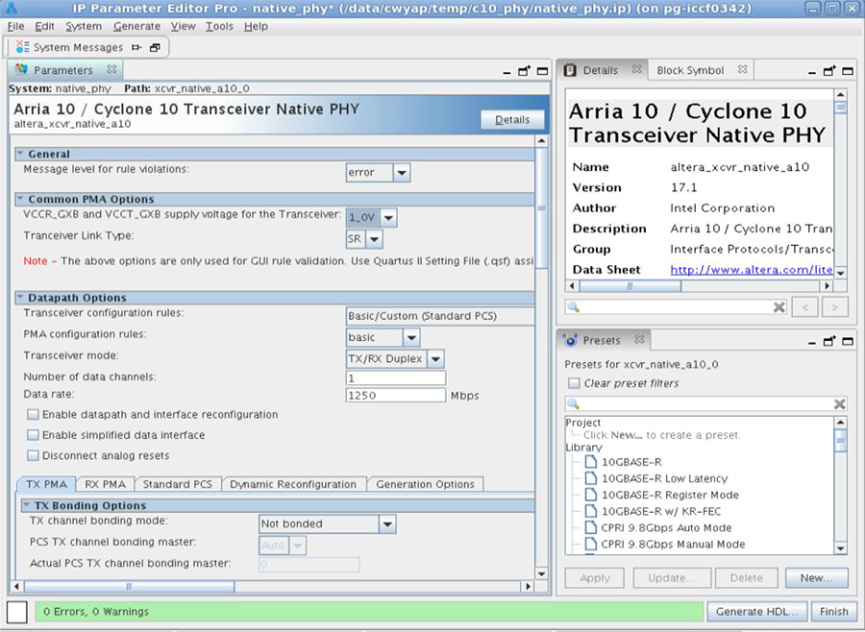This screenshot has height=632, width=865.
Task: Clear the Presets search box with the X icon
Action: click(x=839, y=404)
